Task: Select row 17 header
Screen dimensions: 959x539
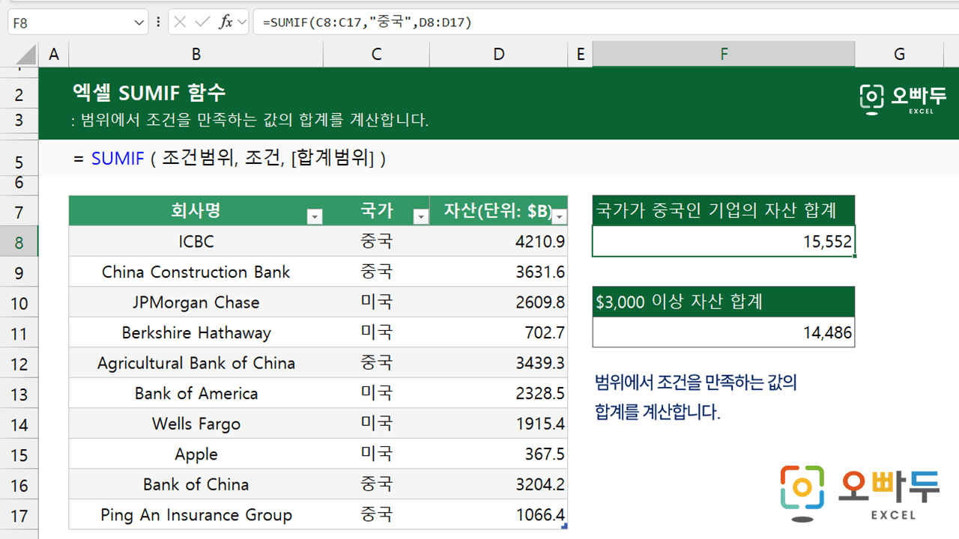Action: pos(19,515)
